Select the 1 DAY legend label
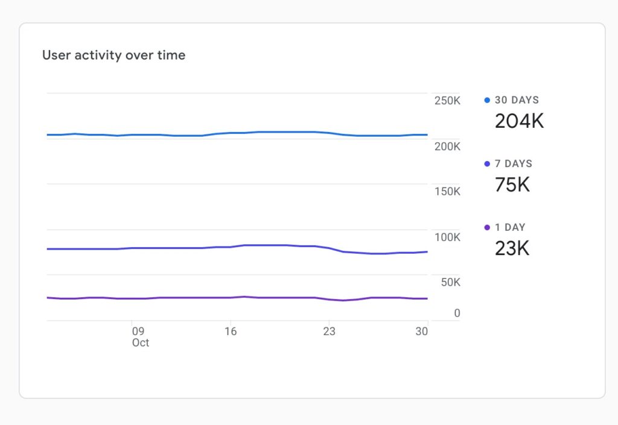 tap(510, 227)
